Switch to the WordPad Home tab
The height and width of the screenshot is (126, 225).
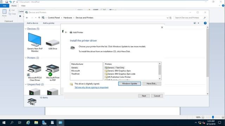coord(14,6)
